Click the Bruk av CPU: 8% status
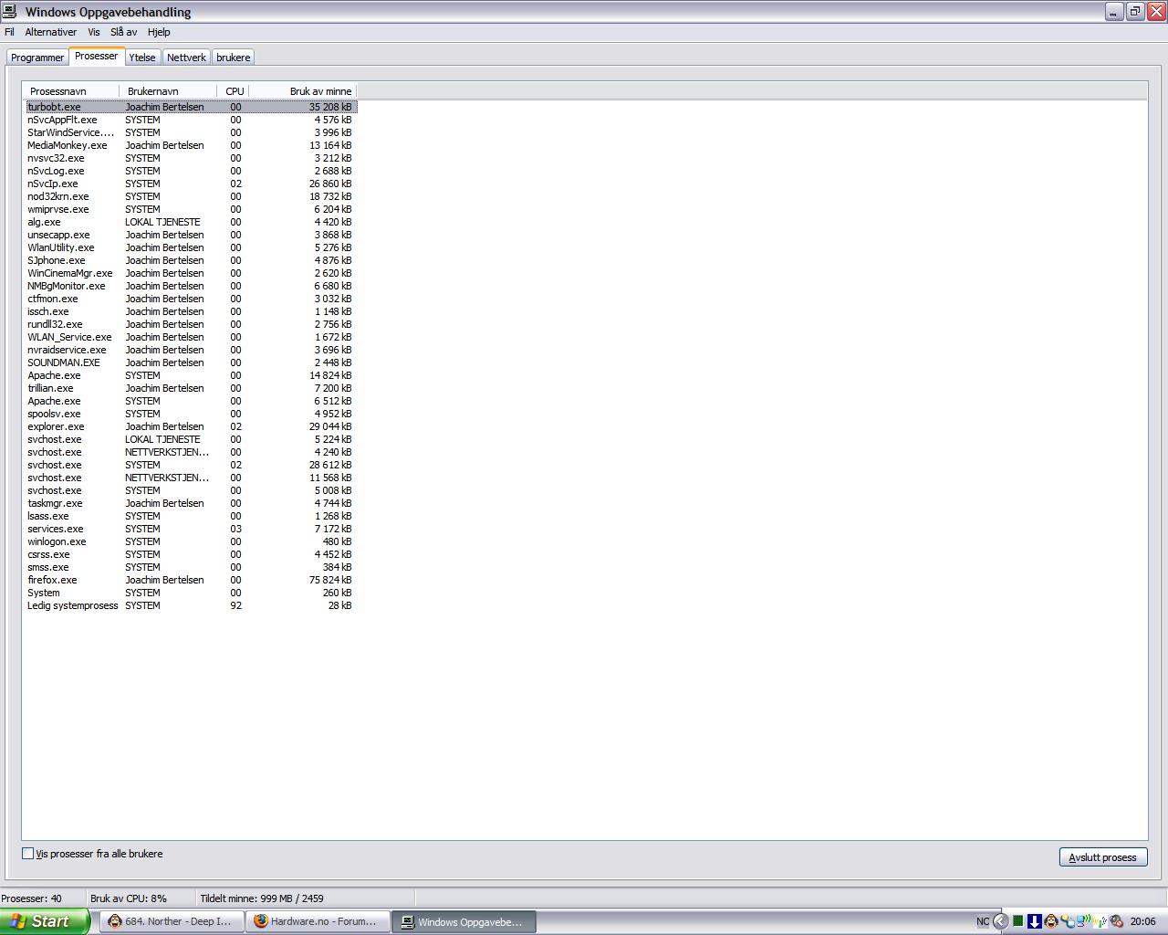The height and width of the screenshot is (935, 1168). [x=129, y=898]
